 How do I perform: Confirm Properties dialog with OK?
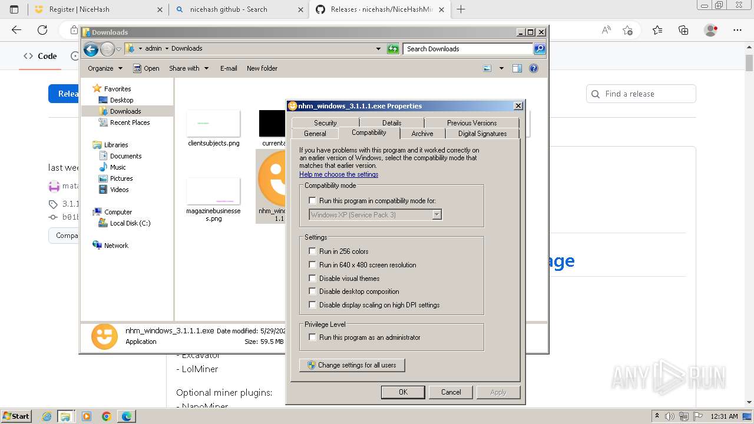click(403, 392)
